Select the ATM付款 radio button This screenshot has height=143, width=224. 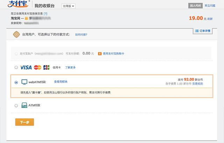(16, 106)
